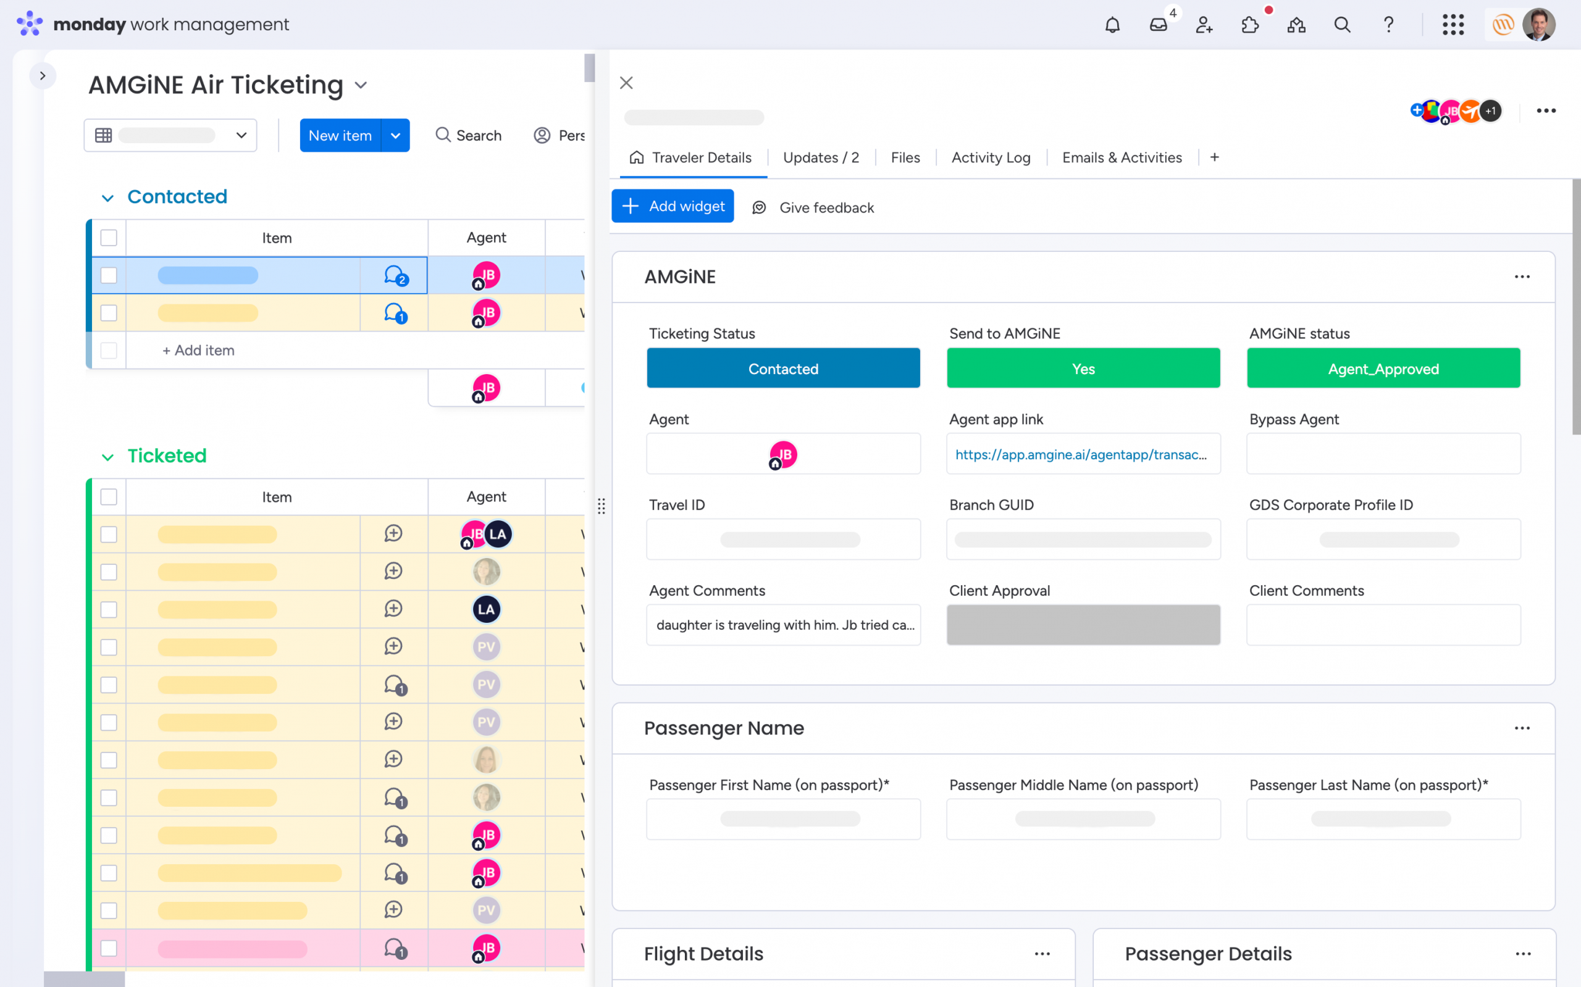Edit the Agent Comments field
Viewport: 1581px width, 987px height.
tap(783, 625)
